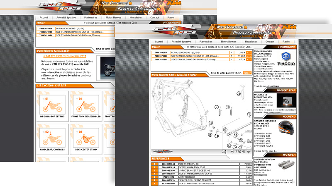Click the fit-to-view icon beside the 110 % zoom level
This screenshot has height=186, width=332.
(224, 151)
